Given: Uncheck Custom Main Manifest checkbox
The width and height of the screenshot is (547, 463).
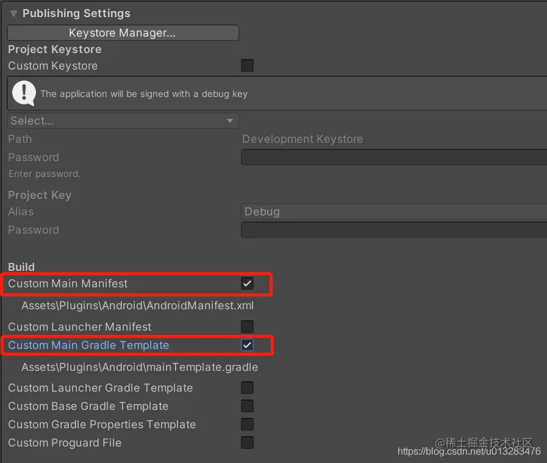Looking at the screenshot, I should click(x=247, y=283).
